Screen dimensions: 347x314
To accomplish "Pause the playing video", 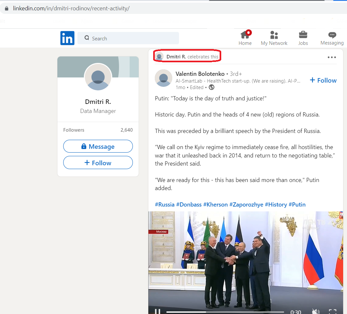I will [158, 311].
